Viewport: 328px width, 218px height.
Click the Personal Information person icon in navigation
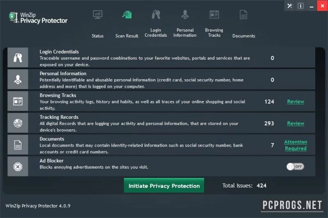point(185,15)
